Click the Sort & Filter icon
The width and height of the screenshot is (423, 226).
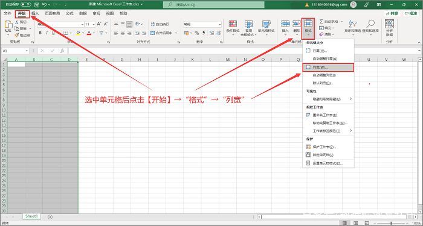pyautogui.click(x=353, y=24)
